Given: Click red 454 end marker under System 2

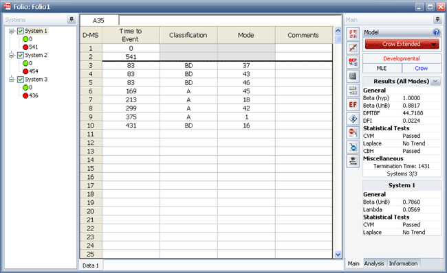Looking at the screenshot, I should (25, 71).
